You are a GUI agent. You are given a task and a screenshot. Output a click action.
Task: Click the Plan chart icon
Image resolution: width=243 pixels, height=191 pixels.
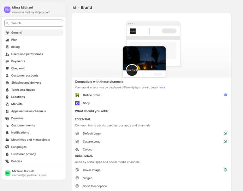7,40
